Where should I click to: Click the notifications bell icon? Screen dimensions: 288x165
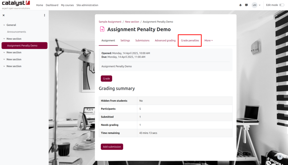tap(240, 5)
